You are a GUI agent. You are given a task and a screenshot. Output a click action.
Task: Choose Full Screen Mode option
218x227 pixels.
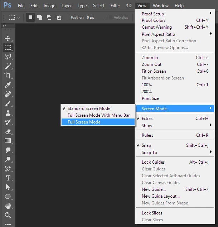[x=98, y=122]
